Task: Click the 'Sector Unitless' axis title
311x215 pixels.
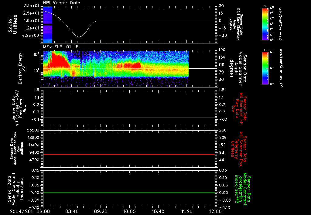Action: click(x=12, y=24)
